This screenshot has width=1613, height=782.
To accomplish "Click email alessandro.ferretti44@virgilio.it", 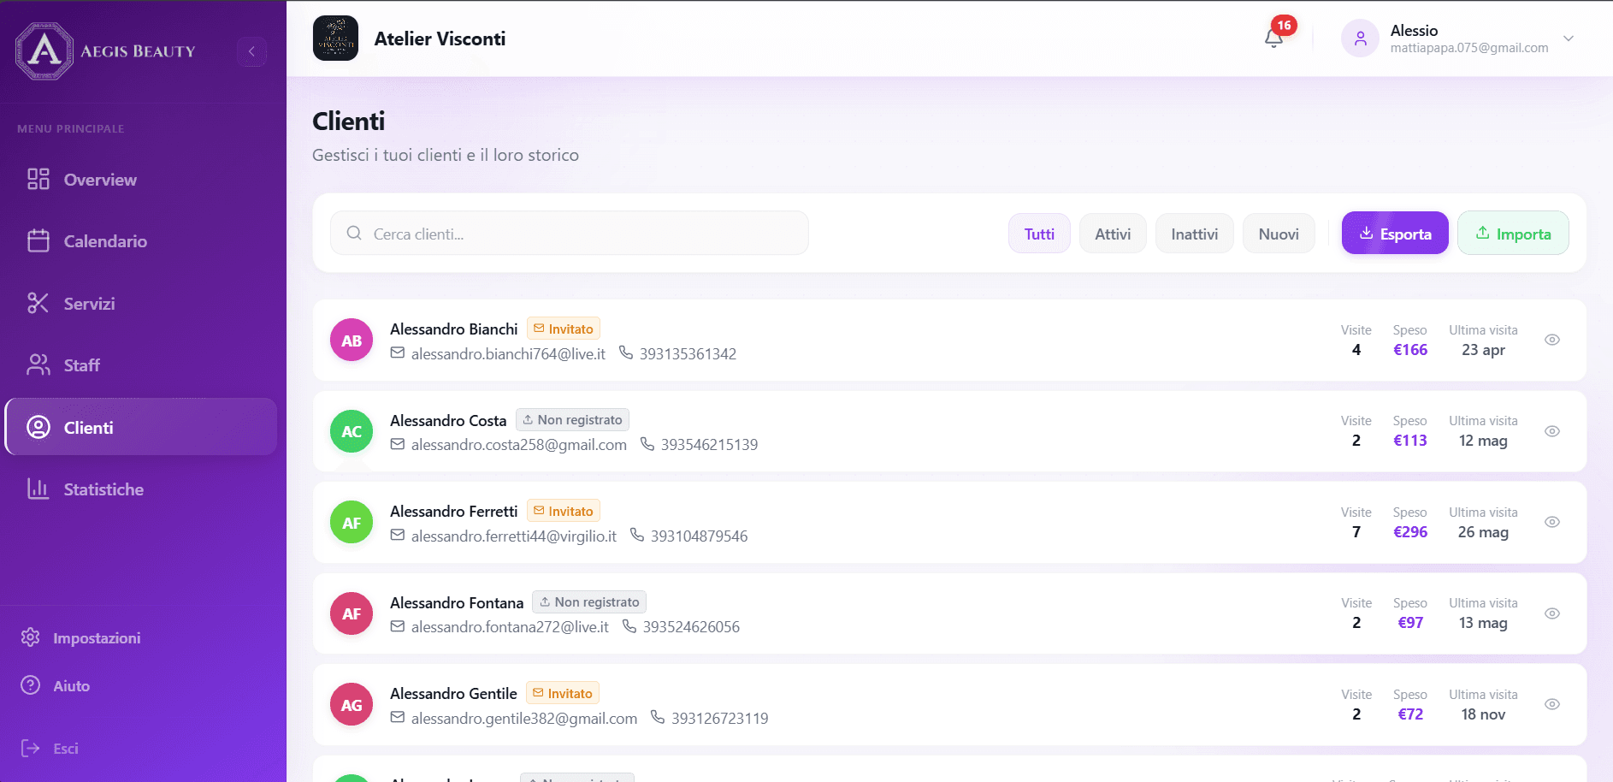I will point(514,536).
